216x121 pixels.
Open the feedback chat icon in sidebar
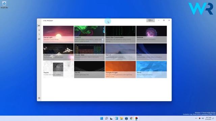click(x=39, y=39)
